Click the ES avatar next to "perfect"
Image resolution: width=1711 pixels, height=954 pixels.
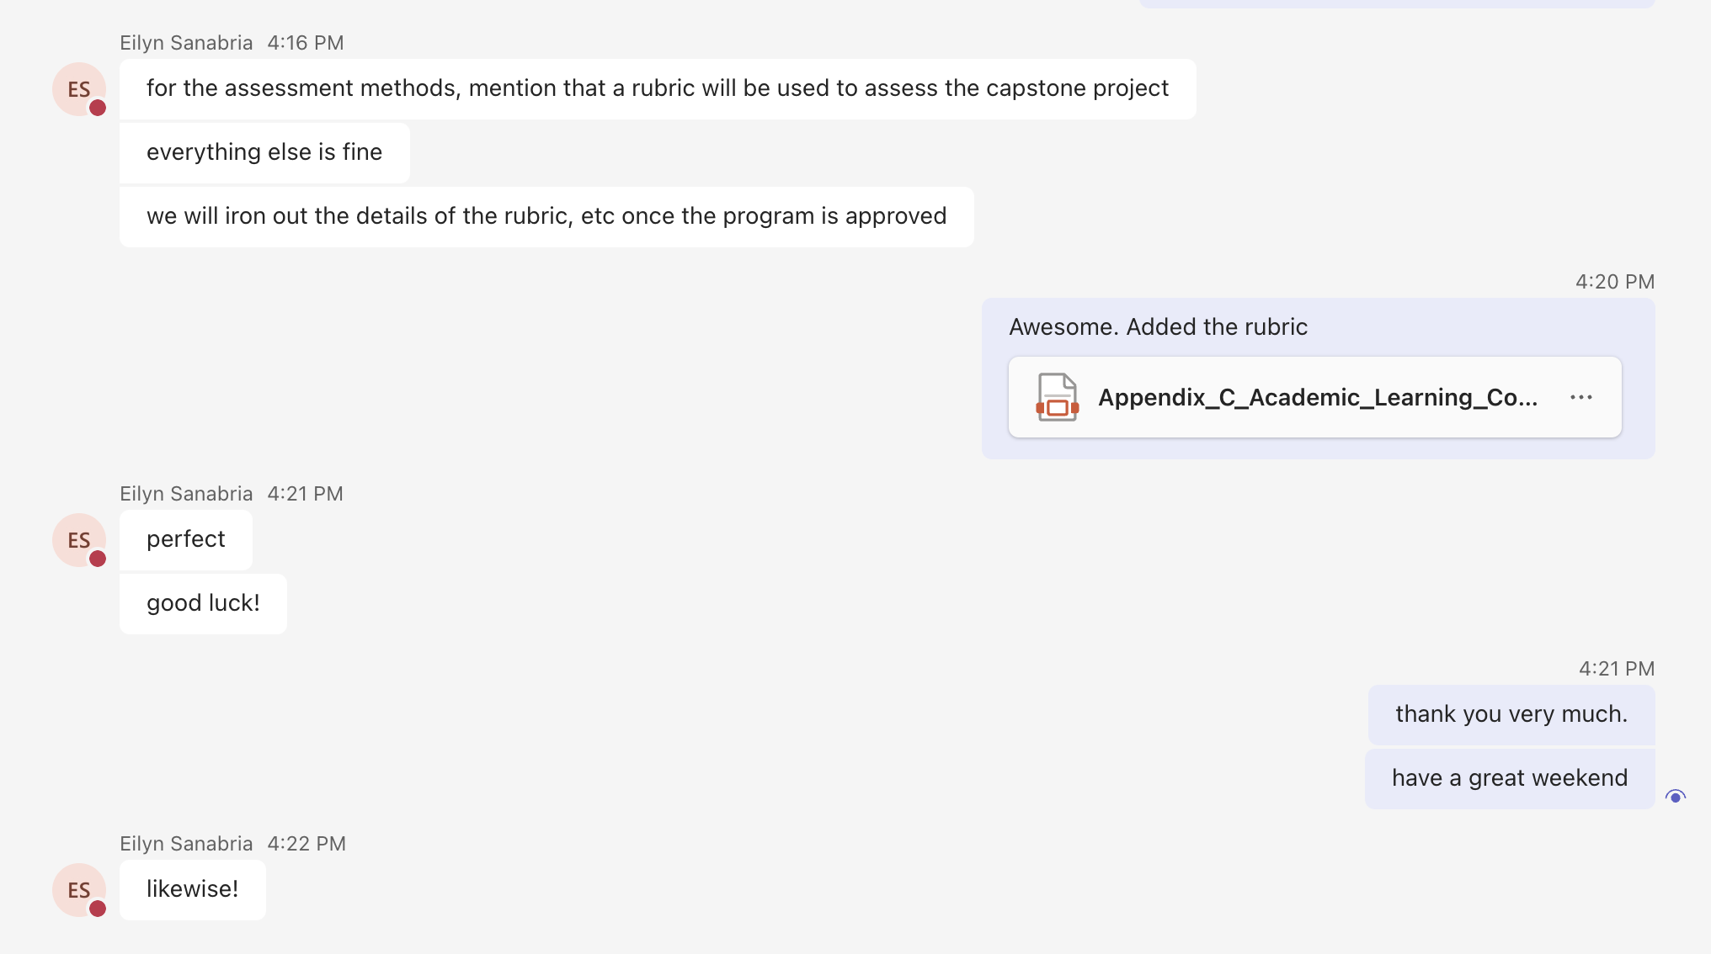point(78,540)
